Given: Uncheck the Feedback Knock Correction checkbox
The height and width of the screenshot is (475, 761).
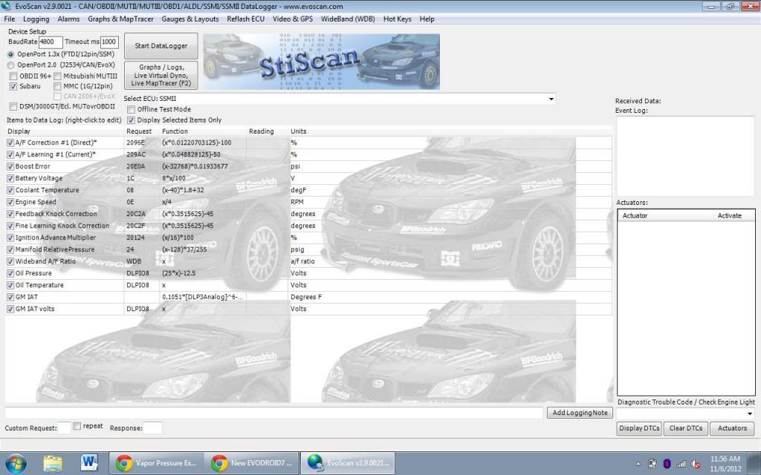Looking at the screenshot, I should point(10,214).
